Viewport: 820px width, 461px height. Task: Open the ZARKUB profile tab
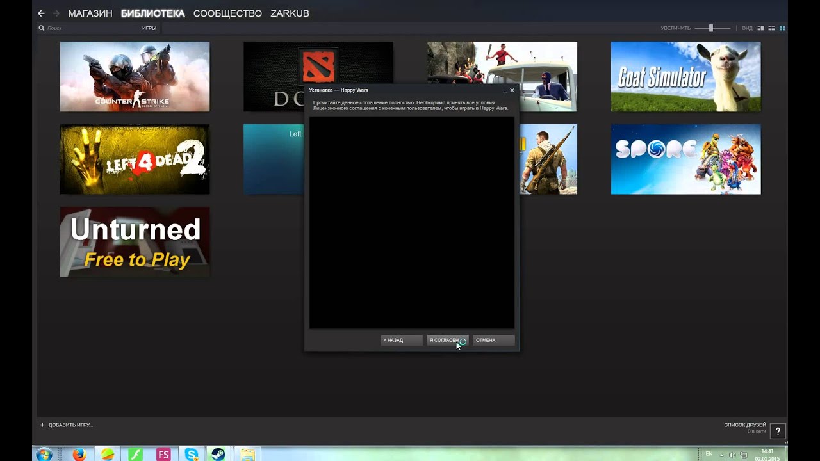click(290, 13)
